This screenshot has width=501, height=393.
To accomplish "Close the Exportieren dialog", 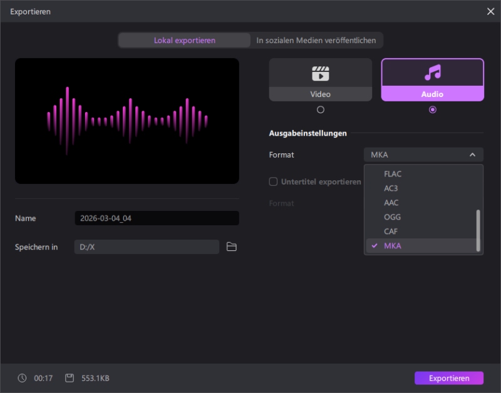I will click(x=491, y=11).
